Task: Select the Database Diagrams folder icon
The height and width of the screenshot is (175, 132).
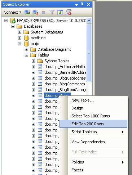Action: click(x=33, y=49)
